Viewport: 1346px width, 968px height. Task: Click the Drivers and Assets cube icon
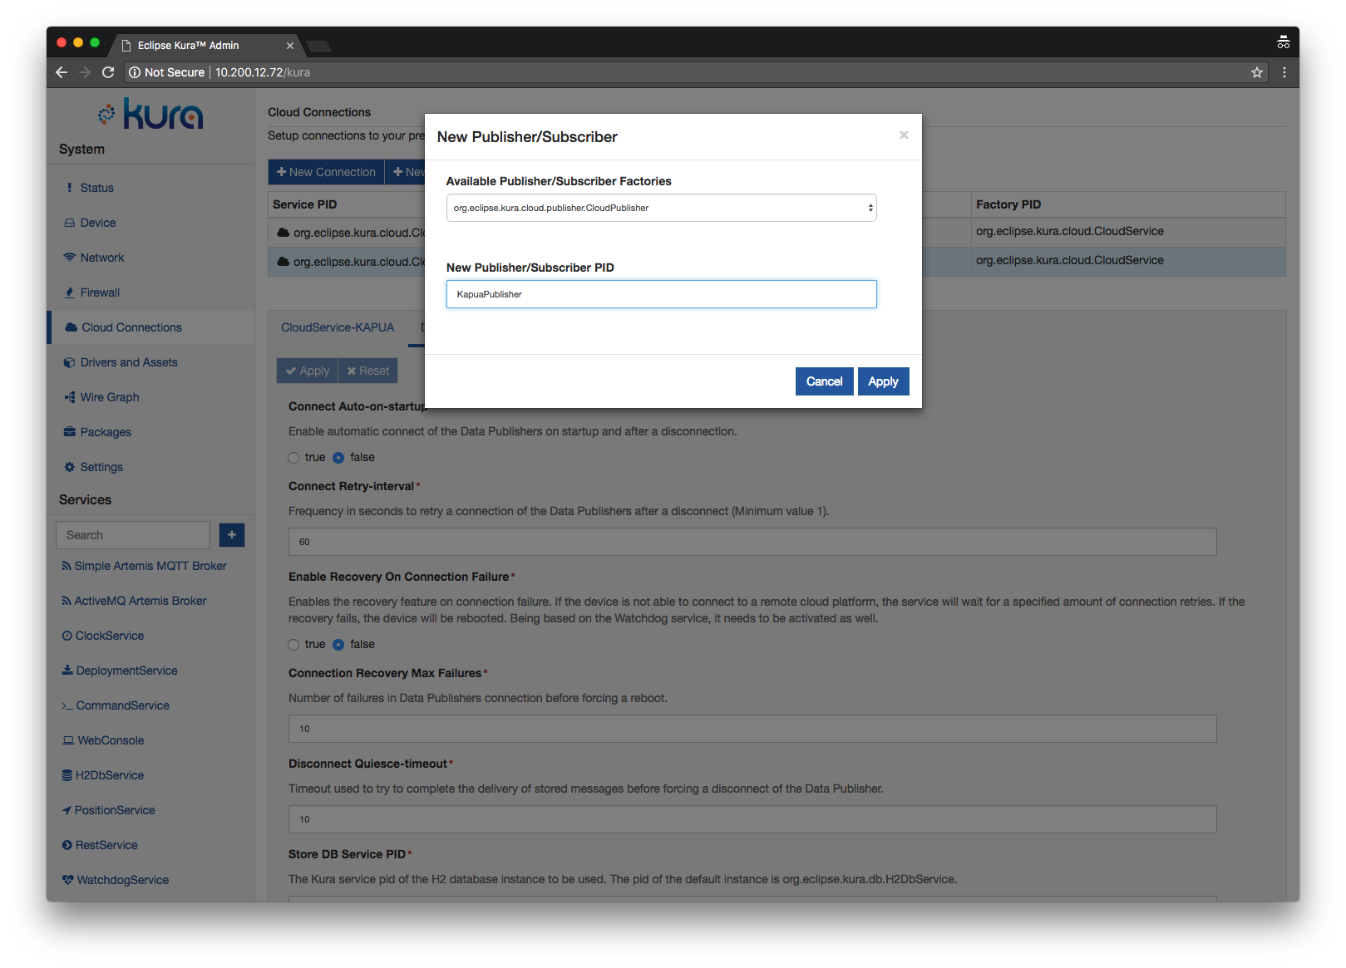tap(70, 362)
